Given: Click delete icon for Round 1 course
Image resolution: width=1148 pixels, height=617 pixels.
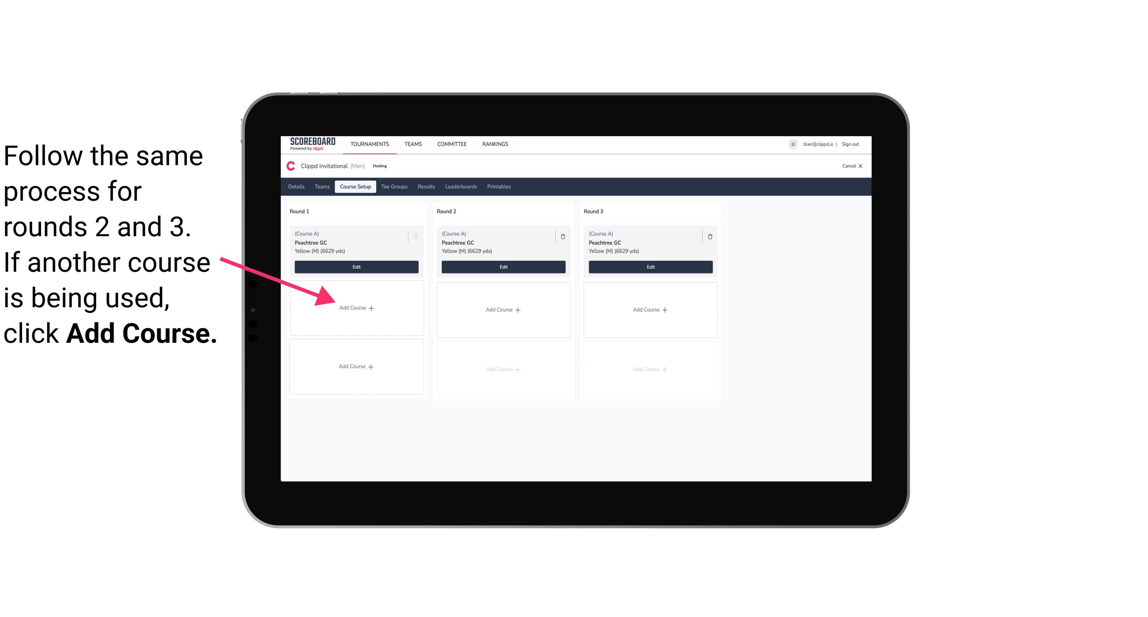Looking at the screenshot, I should (417, 236).
